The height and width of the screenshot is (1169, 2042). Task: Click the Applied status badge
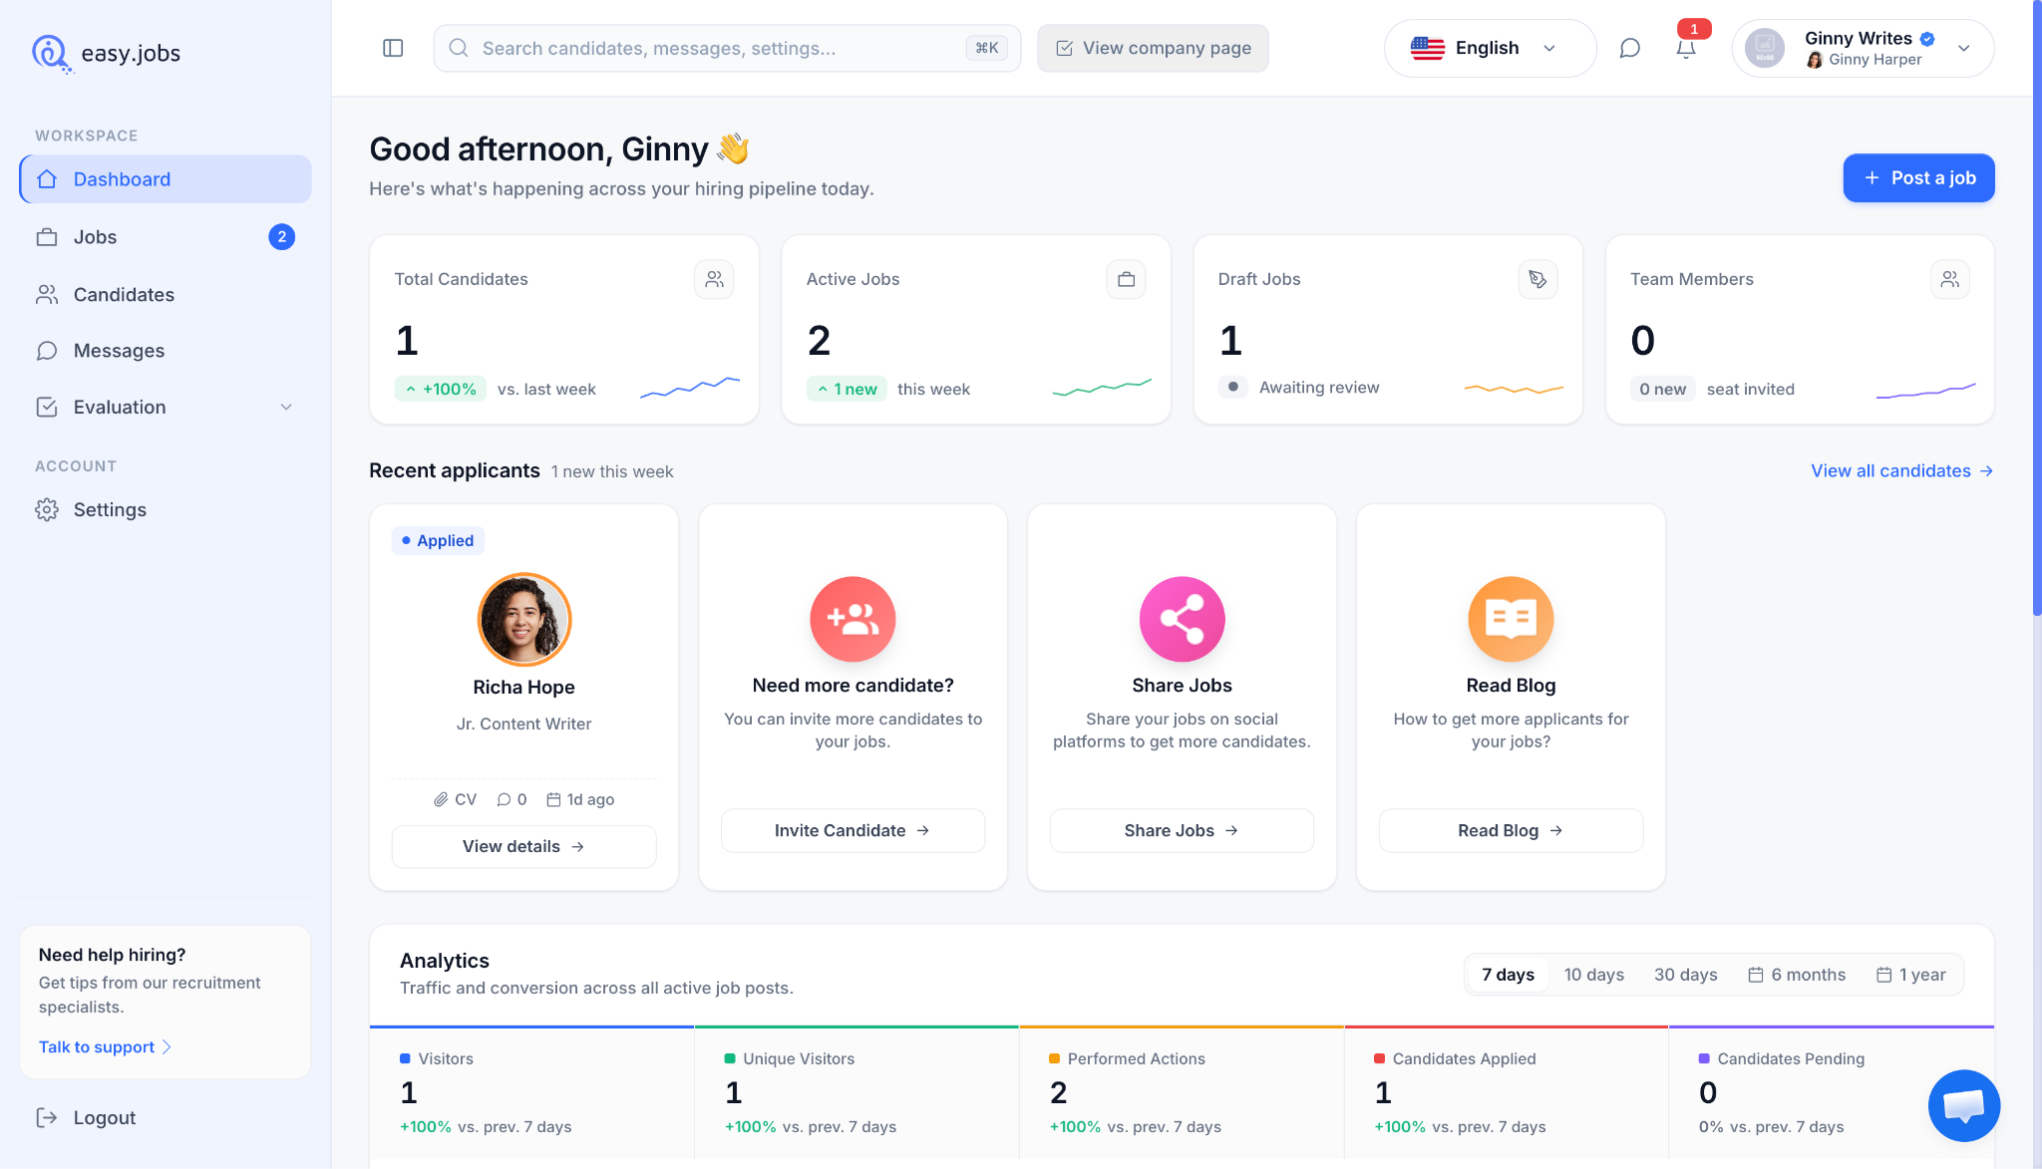(x=438, y=540)
